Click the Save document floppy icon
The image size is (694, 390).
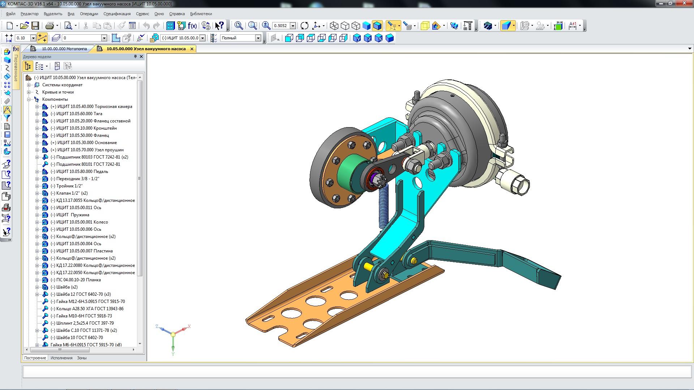(35, 26)
